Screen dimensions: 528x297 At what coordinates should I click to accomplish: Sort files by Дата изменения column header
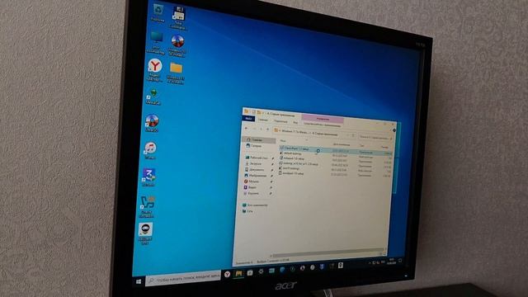[342, 144]
